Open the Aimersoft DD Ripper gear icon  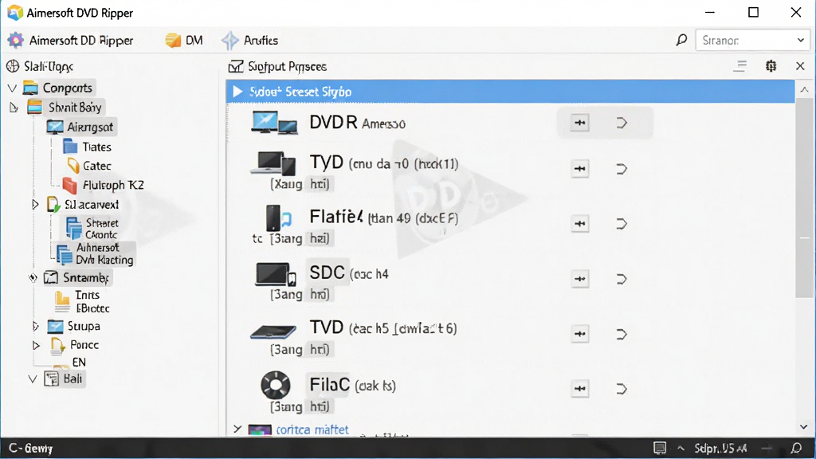(x=16, y=40)
